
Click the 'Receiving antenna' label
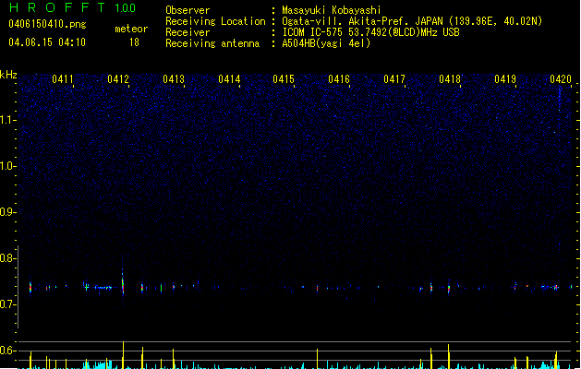coord(212,43)
